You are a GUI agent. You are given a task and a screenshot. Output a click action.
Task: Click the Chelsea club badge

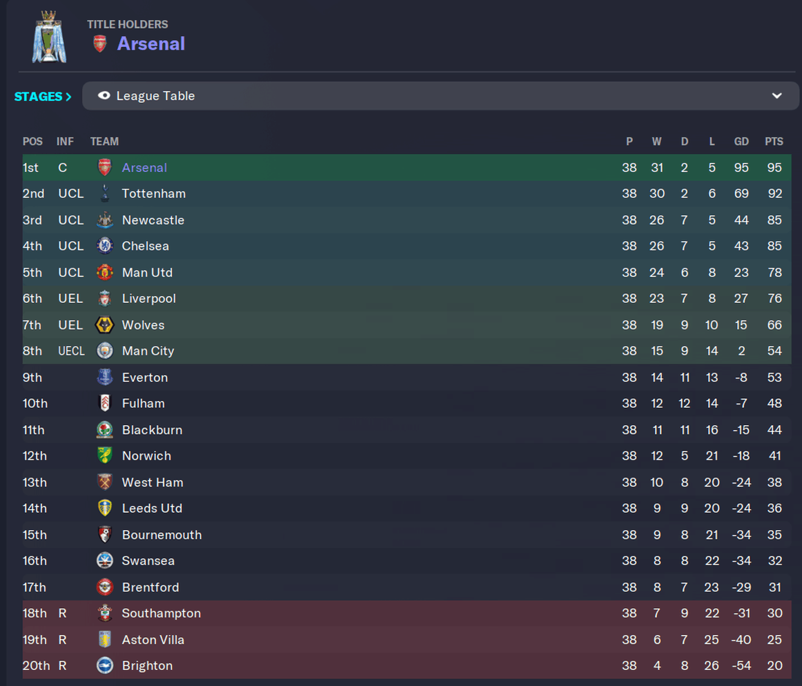[105, 246]
